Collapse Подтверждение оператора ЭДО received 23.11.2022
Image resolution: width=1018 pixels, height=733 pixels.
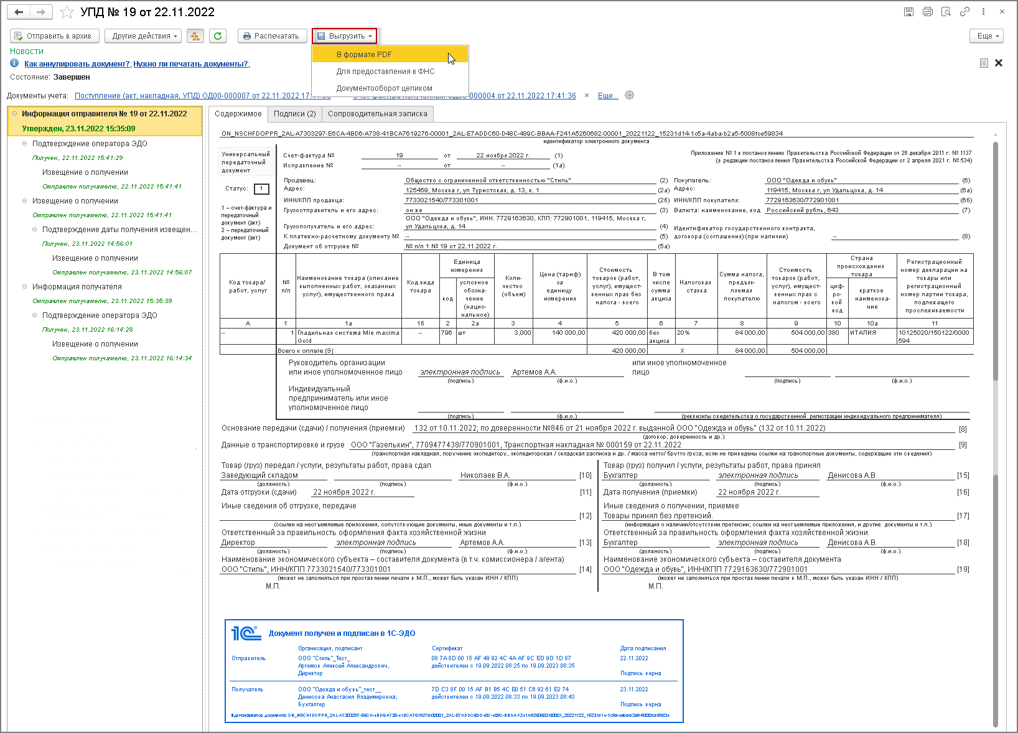(x=35, y=315)
